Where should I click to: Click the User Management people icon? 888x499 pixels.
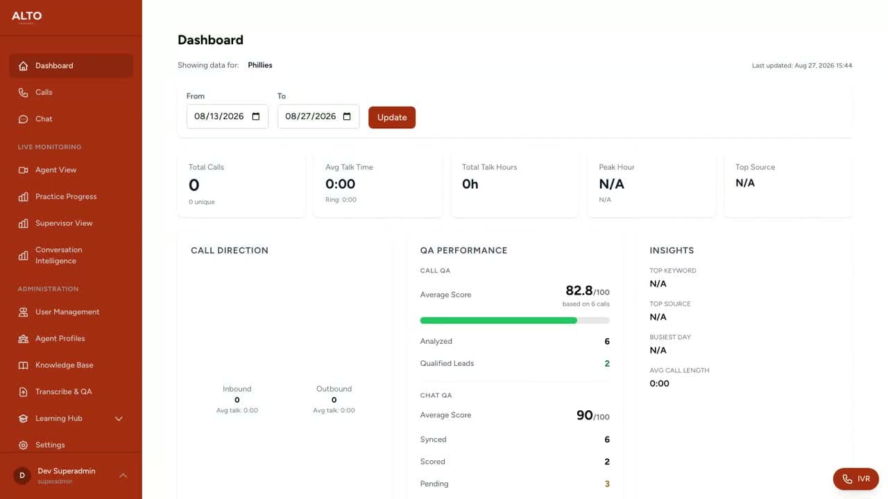tap(23, 312)
